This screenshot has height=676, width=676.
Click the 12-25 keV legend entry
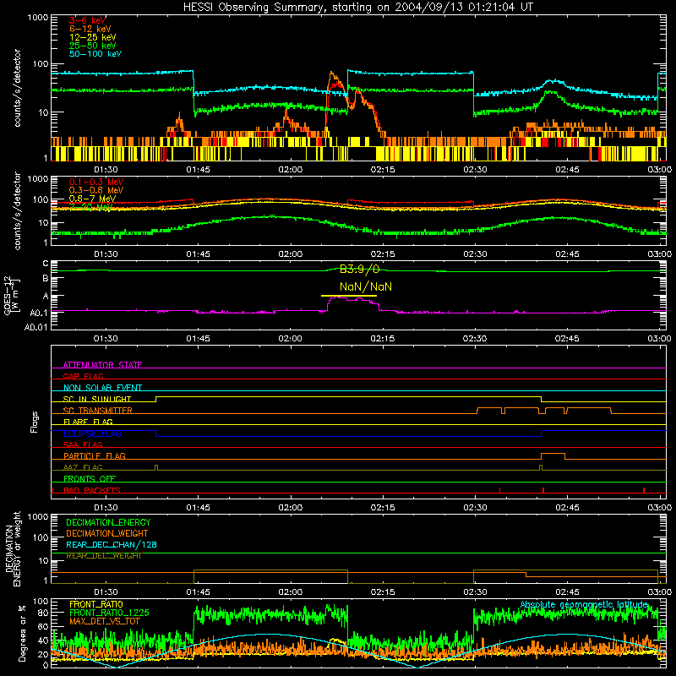pyautogui.click(x=93, y=37)
